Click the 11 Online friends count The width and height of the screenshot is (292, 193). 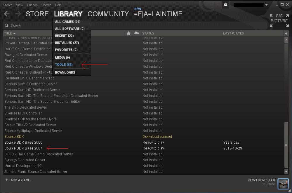pos(269,184)
